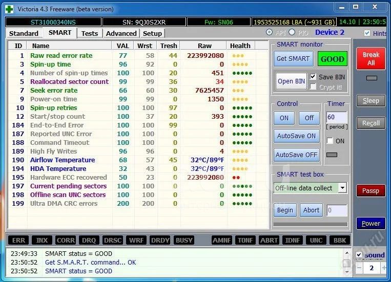Click the red Break All button
The height and width of the screenshot is (282, 391).
point(371,59)
